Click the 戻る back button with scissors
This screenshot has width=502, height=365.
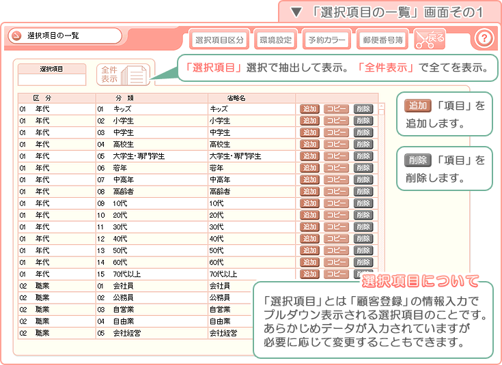tap(430, 40)
